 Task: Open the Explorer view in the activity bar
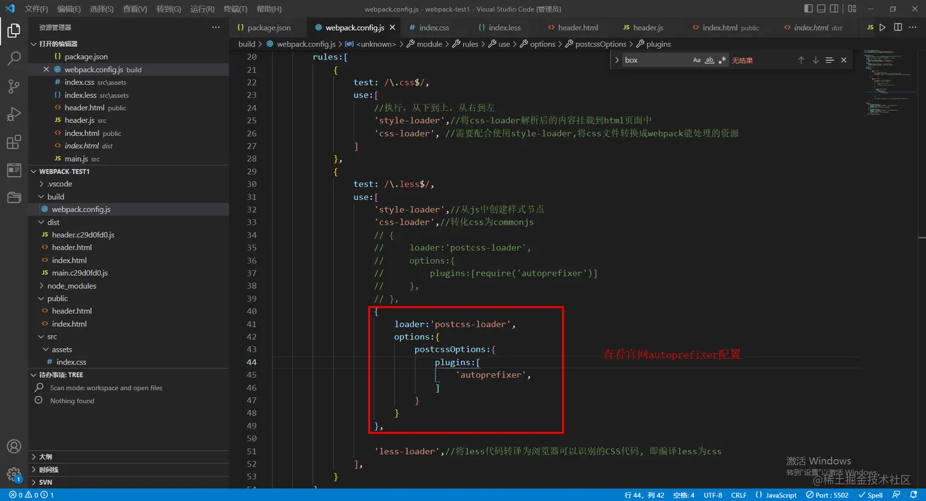[x=13, y=31]
